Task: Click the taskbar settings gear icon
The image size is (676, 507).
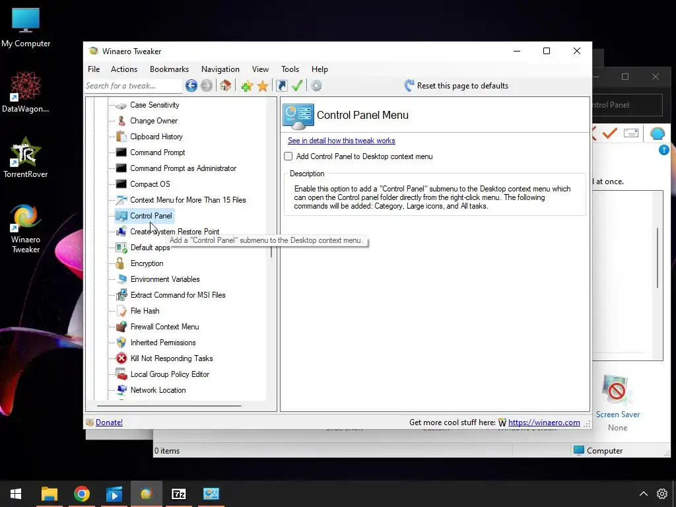Action: 662,494
